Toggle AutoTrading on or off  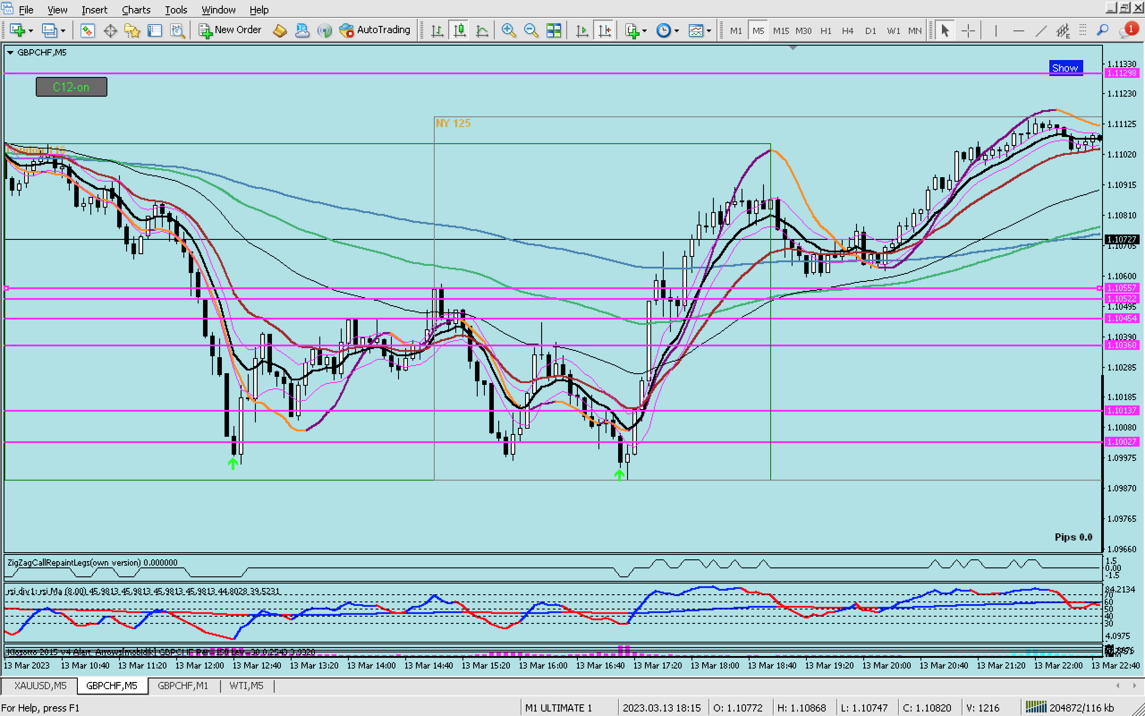coord(375,30)
